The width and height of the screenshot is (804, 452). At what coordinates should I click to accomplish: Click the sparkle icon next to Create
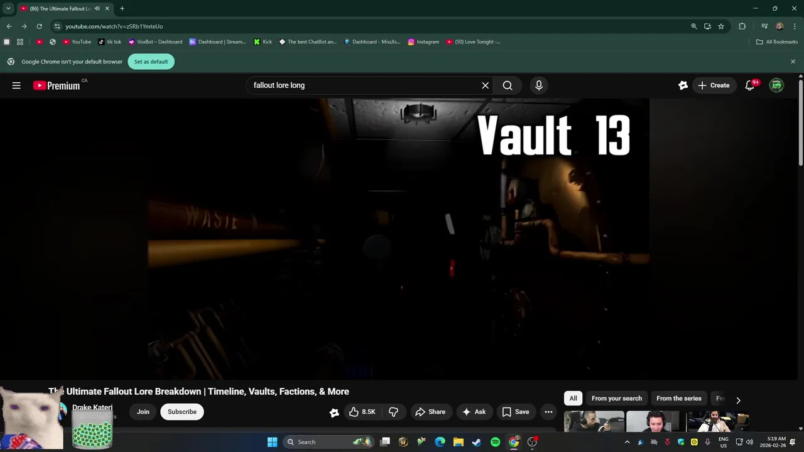coord(683,85)
